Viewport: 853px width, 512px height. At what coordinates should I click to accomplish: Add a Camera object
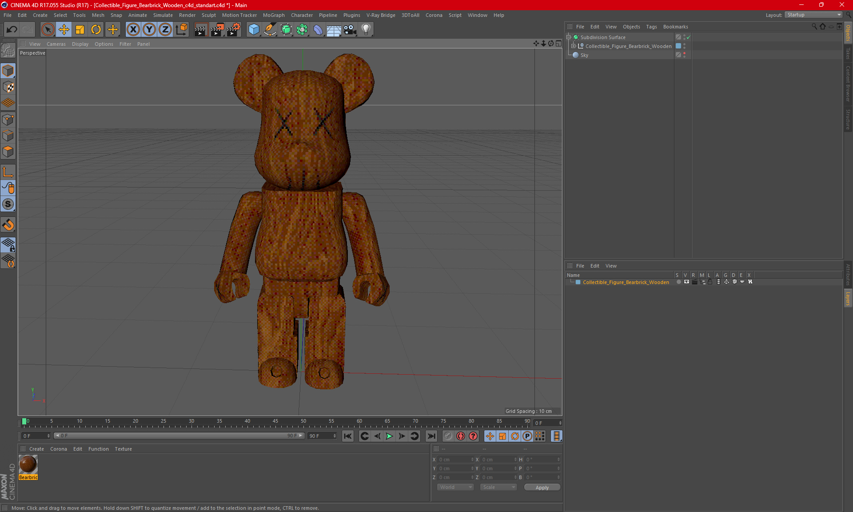350,29
